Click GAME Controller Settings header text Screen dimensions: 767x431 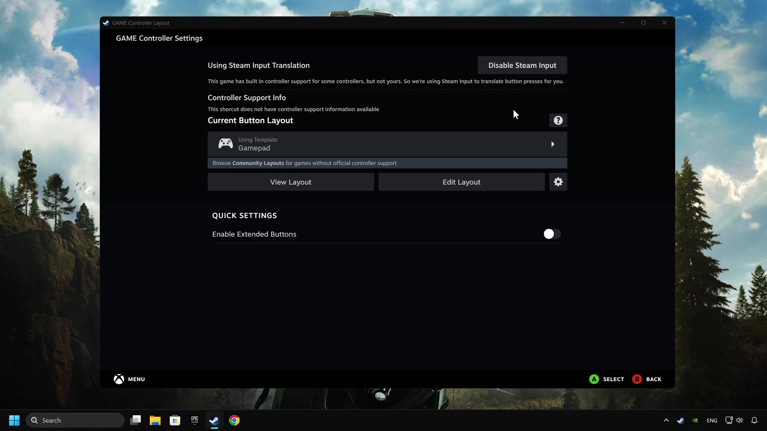coord(159,38)
